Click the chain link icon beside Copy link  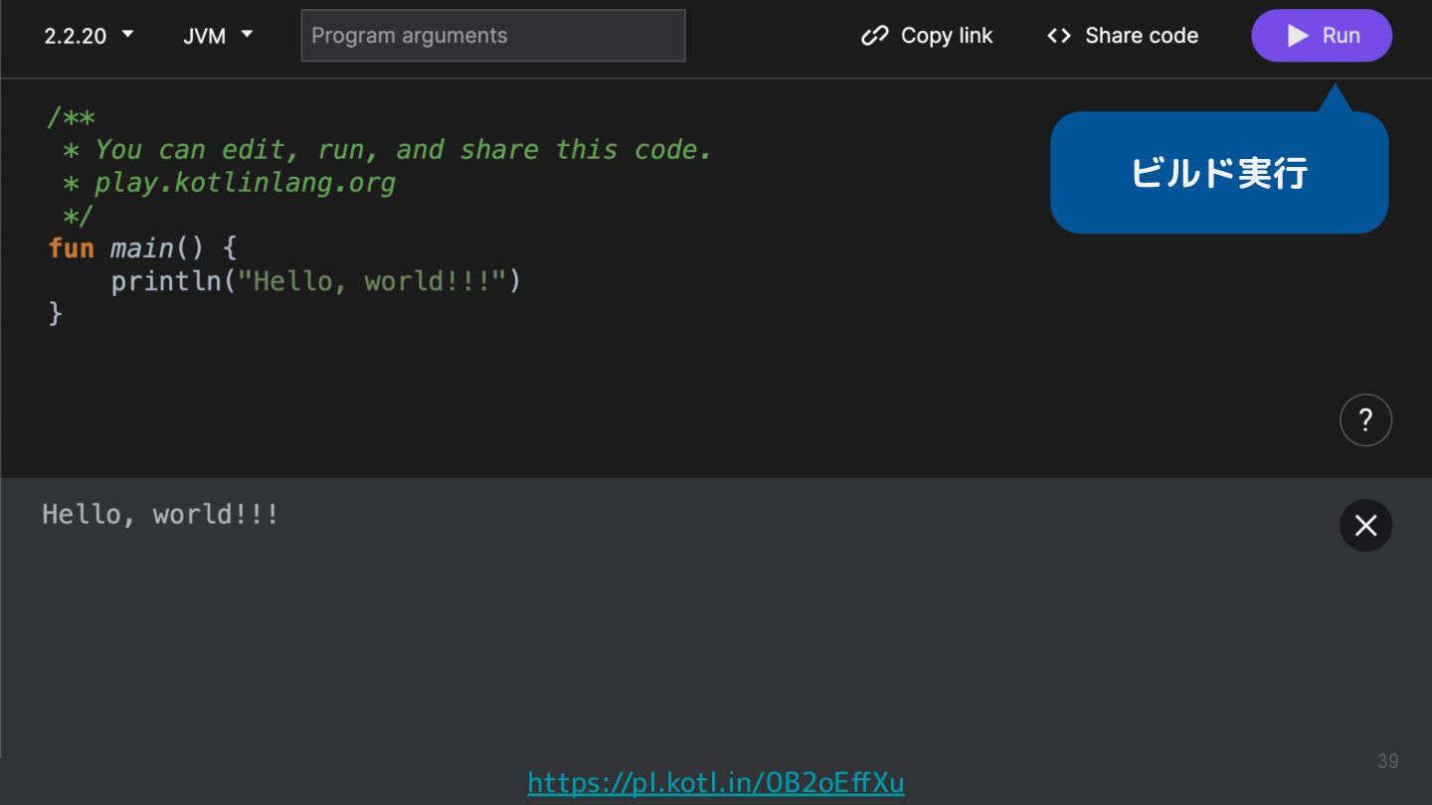[874, 36]
